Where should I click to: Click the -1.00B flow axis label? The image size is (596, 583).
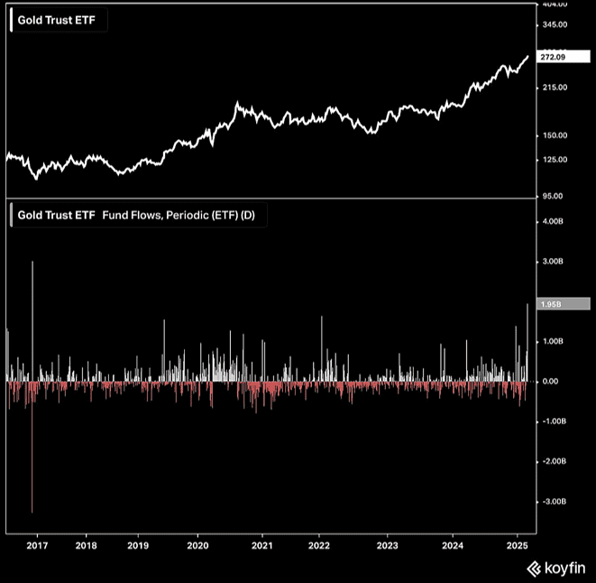click(x=554, y=421)
